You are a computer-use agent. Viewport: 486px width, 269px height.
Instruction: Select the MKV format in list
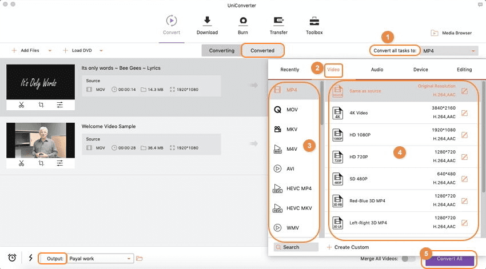click(292, 129)
